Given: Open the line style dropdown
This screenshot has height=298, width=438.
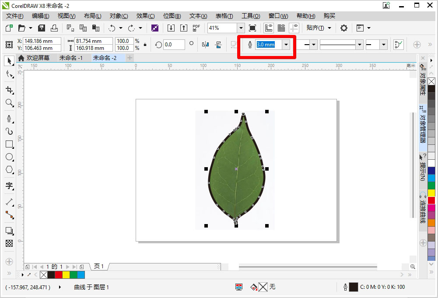Looking at the screenshot, I should point(360,44).
